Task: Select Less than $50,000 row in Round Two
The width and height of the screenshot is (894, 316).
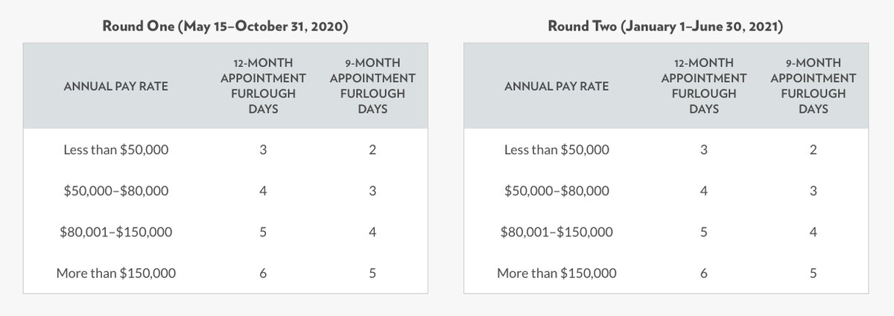Action: pyautogui.click(x=667, y=150)
